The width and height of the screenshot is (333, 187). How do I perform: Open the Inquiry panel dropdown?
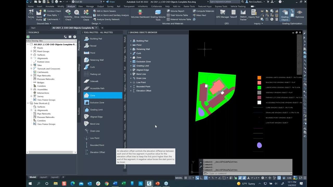coord(258,23)
